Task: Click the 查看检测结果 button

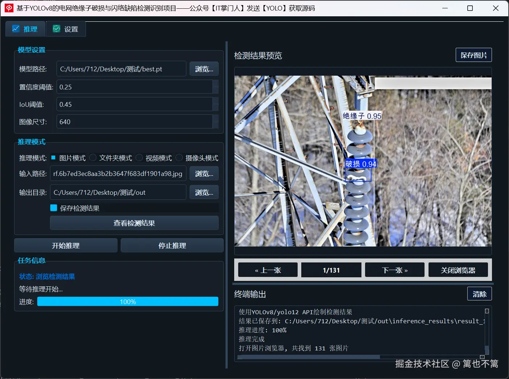Action: pos(134,223)
